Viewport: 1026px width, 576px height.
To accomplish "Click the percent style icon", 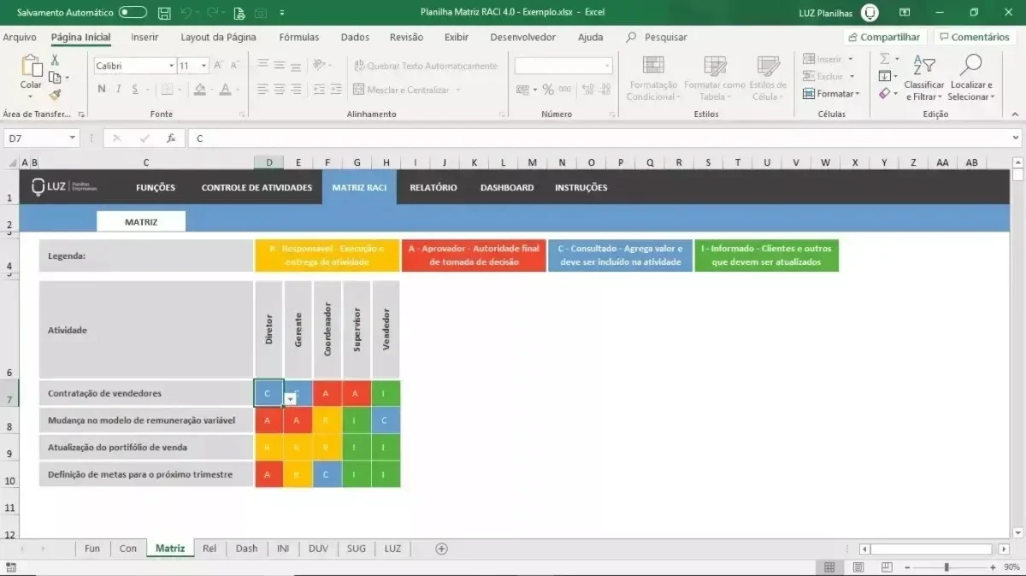I will [548, 89].
